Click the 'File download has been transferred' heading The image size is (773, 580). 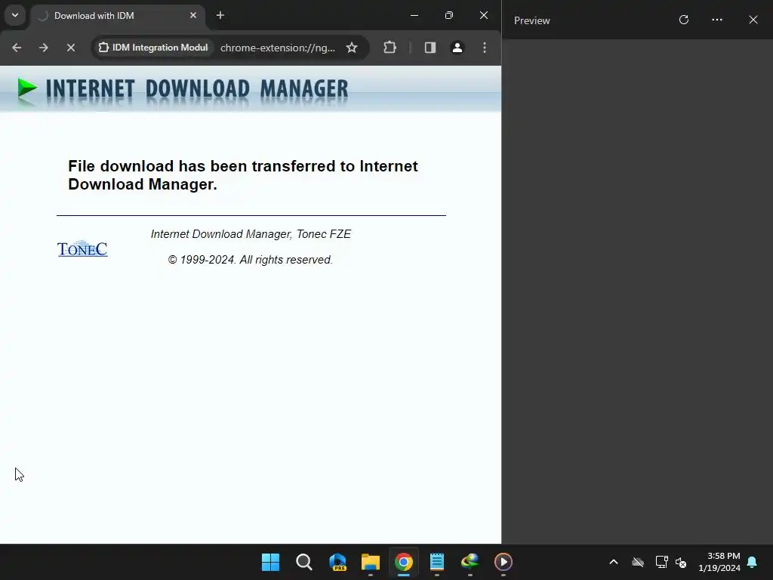[x=242, y=175]
